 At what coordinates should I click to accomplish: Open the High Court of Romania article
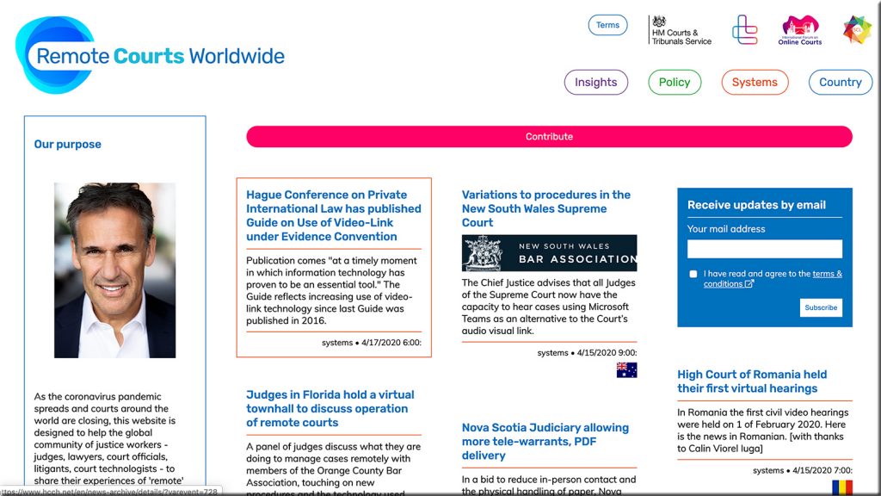[x=752, y=381]
